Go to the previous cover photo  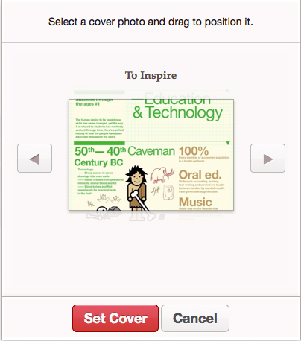[x=34, y=158]
